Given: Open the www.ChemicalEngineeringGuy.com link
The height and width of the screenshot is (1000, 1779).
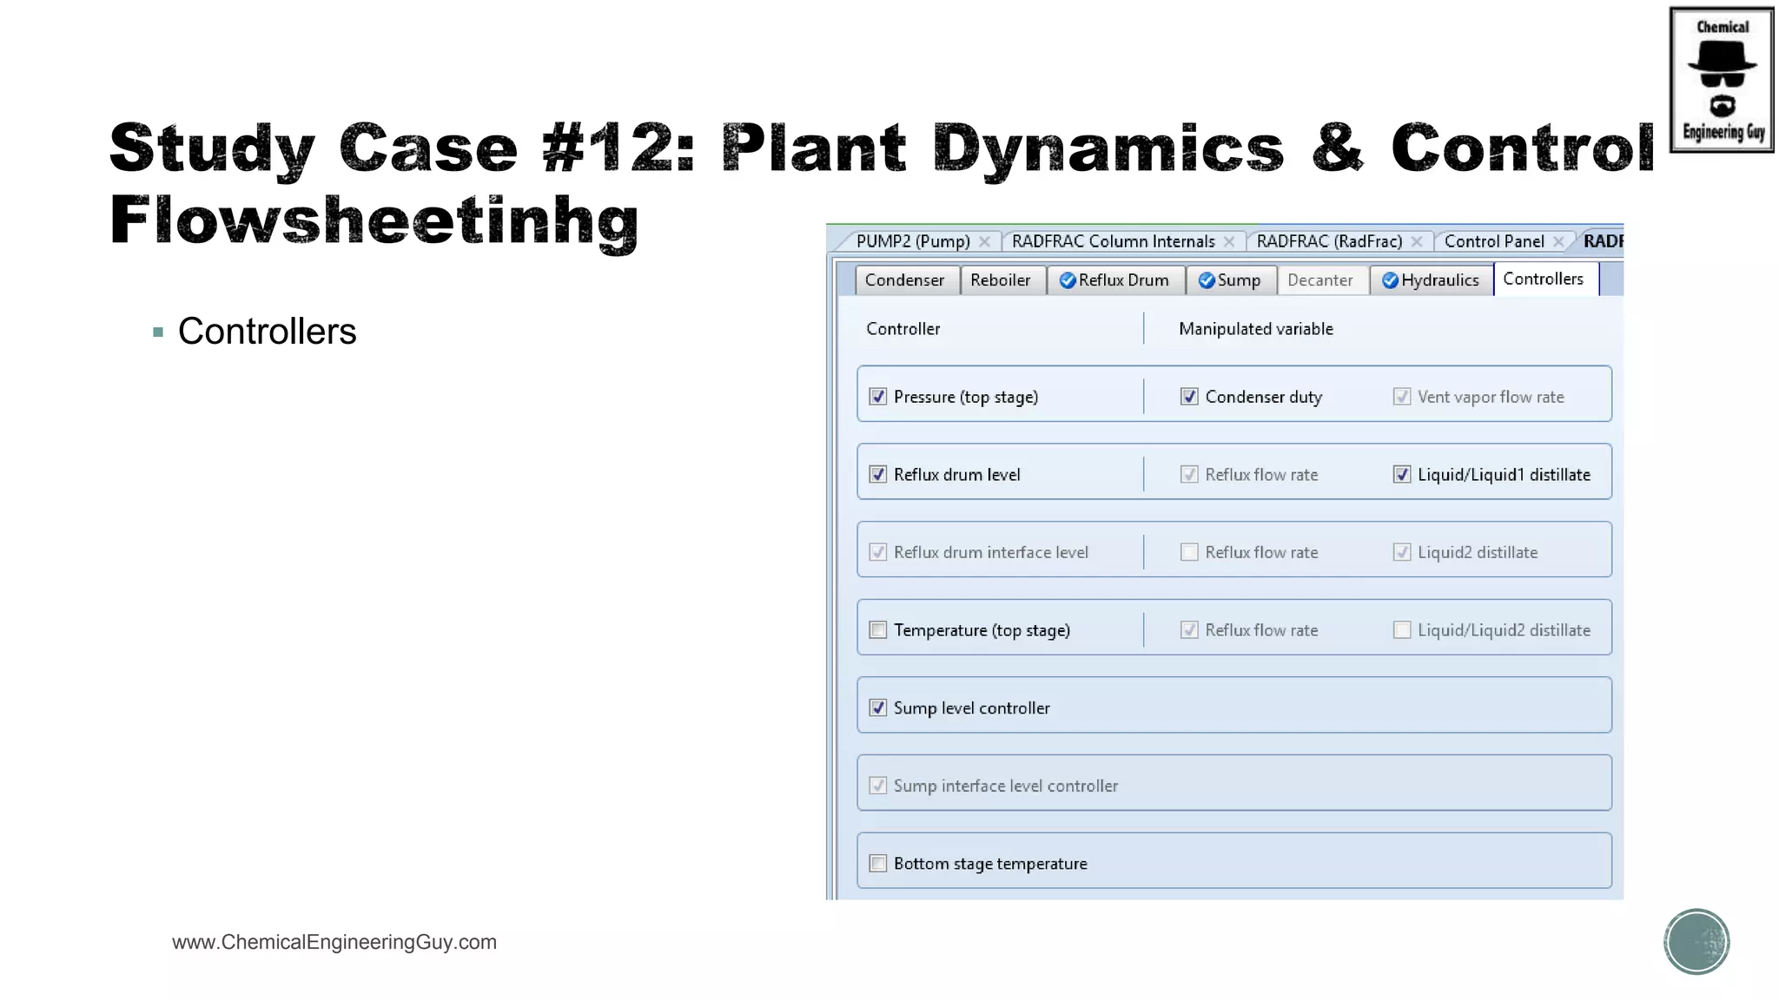Looking at the screenshot, I should point(334,943).
